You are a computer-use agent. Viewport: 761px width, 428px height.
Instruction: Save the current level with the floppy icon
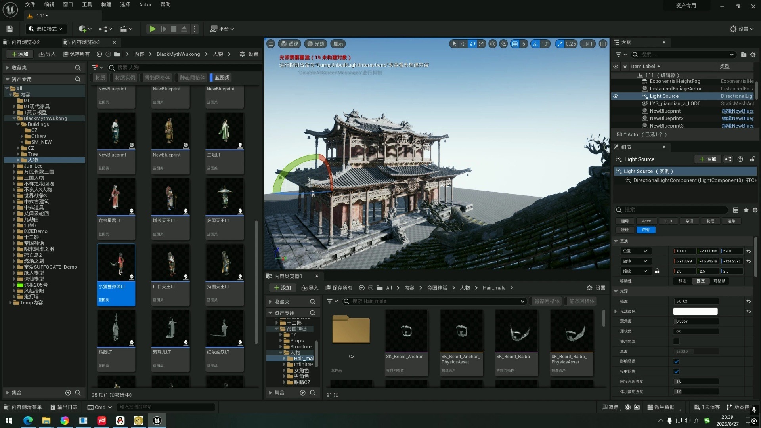(x=10, y=29)
